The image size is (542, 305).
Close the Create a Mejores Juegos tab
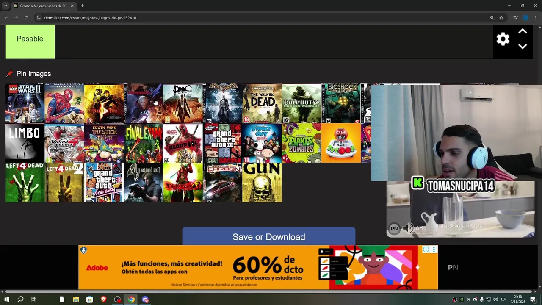72,6
